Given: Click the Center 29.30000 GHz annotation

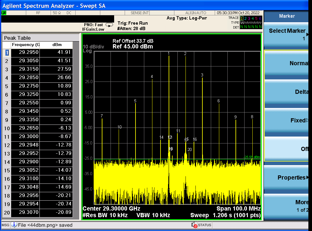Looking at the screenshot, I should pyautogui.click(x=111, y=208).
